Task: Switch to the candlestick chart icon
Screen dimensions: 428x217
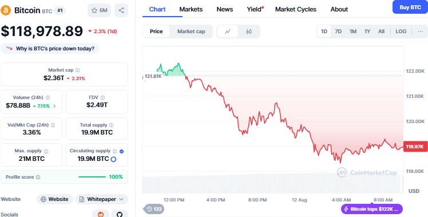Action: [249, 31]
